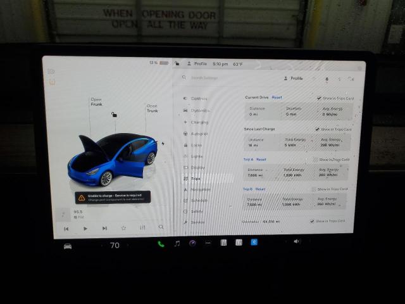Open media search magnifier icon
Viewport: 405px width, 304px height.
[x=161, y=227]
